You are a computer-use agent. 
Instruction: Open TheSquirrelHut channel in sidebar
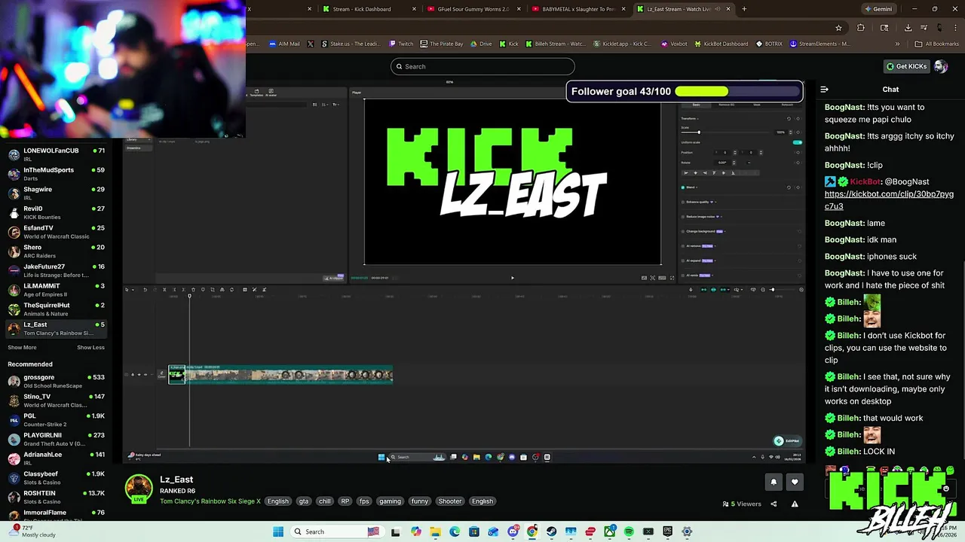[57, 309]
